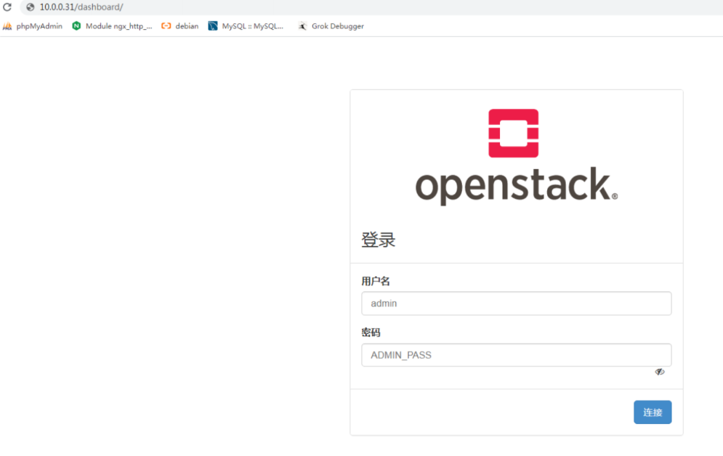This screenshot has width=723, height=456.
Task: Open the phpMyAdmin bookmark
Action: (33, 26)
